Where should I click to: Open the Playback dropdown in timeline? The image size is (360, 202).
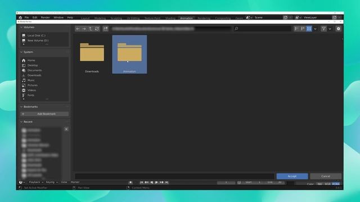pyautogui.click(x=36, y=182)
